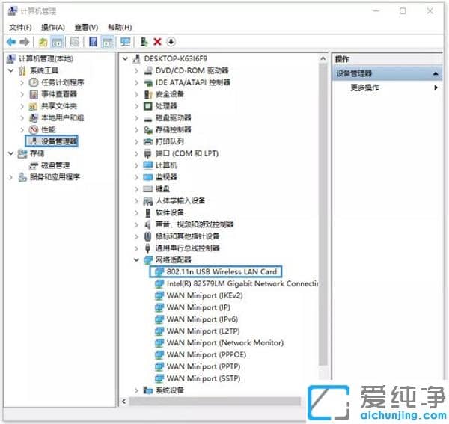Select 服务和应用程序 in the left tree
The width and height of the screenshot is (449, 424).
[55, 177]
